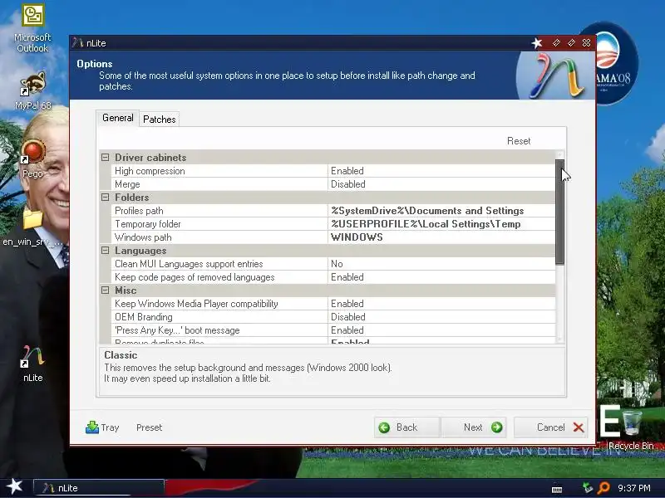Click the Reset link
Image resolution: width=665 pixels, height=498 pixels.
[x=519, y=141]
